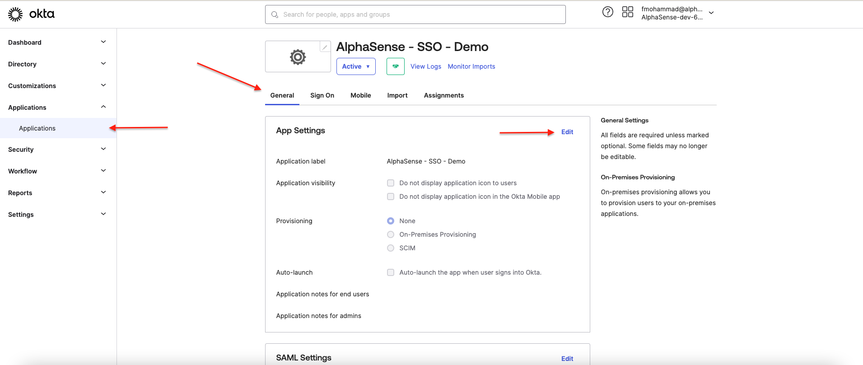Select the None provisioning radio button
Viewport: 863px width, 365px height.
tap(391, 221)
